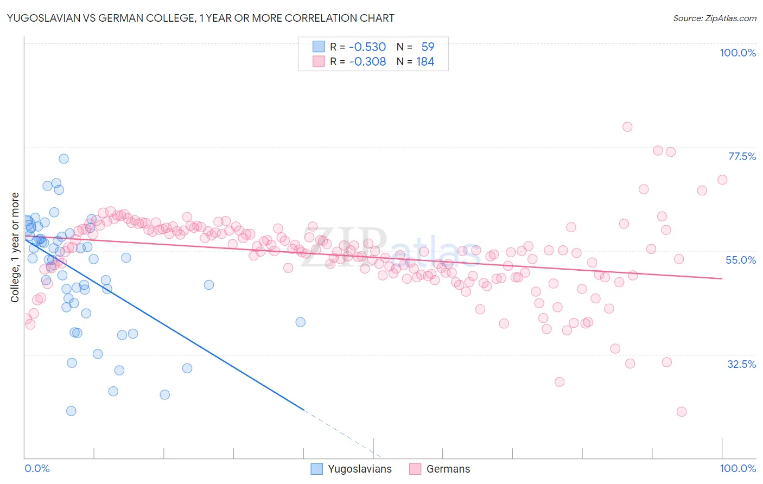This screenshot has width=763, height=484.
Task: Click the 77.5% y-axis label
Action: [742, 156]
